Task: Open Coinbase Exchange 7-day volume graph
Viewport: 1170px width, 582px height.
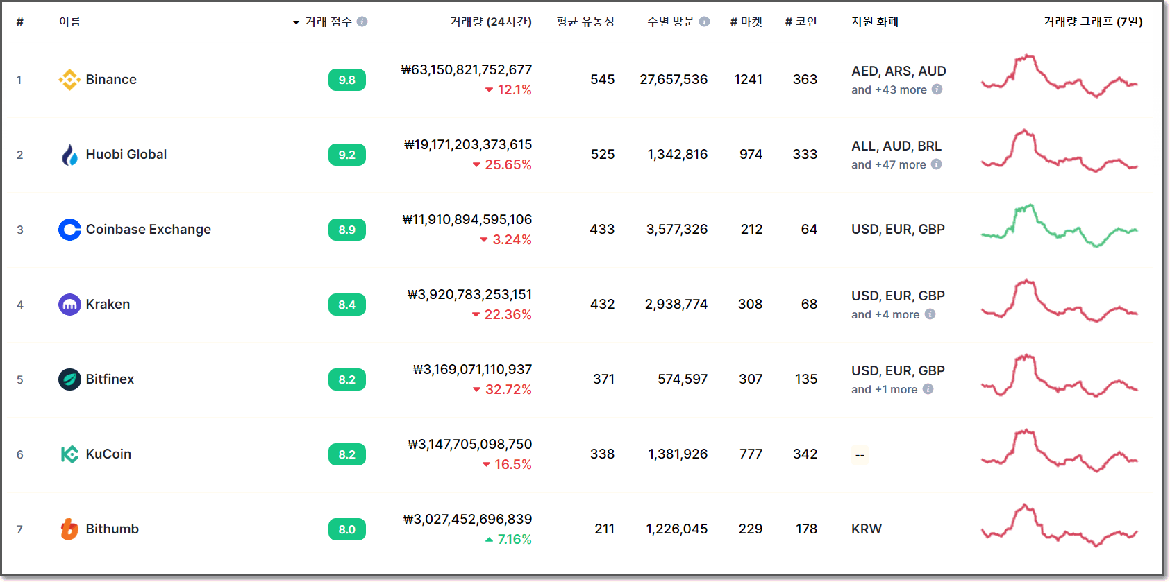Action: (x=1060, y=226)
